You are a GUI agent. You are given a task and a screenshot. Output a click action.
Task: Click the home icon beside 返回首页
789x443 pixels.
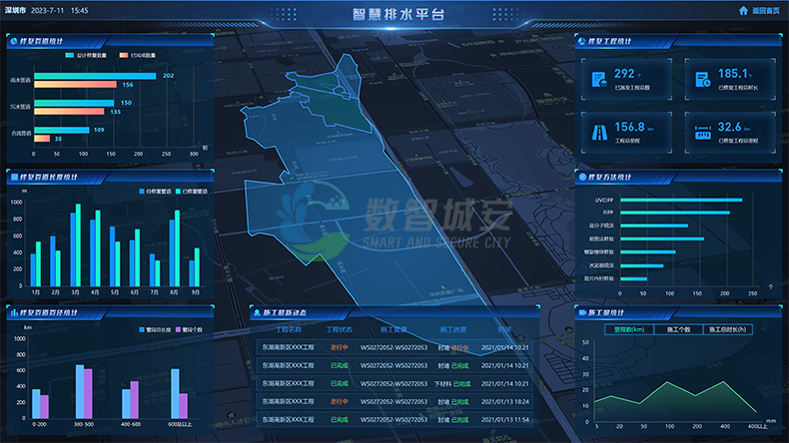742,11
